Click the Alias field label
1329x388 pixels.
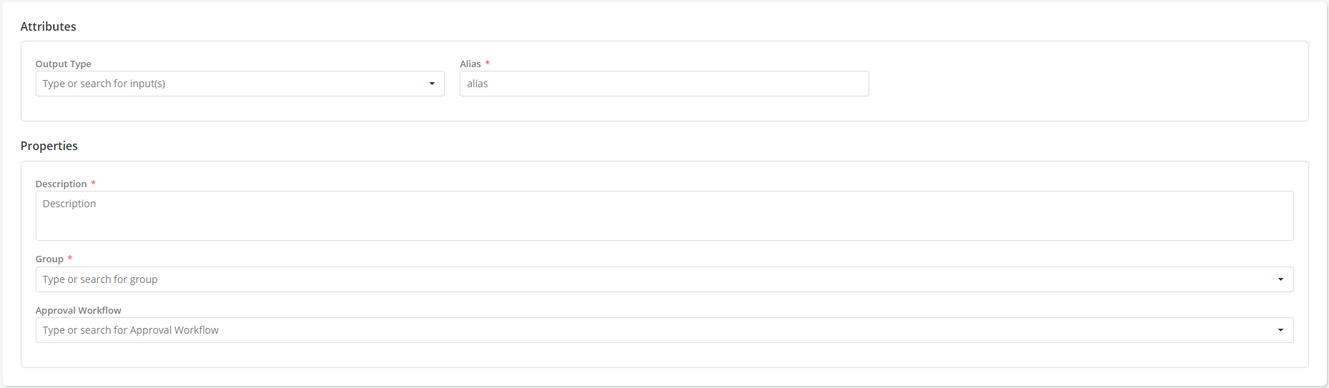[470, 64]
